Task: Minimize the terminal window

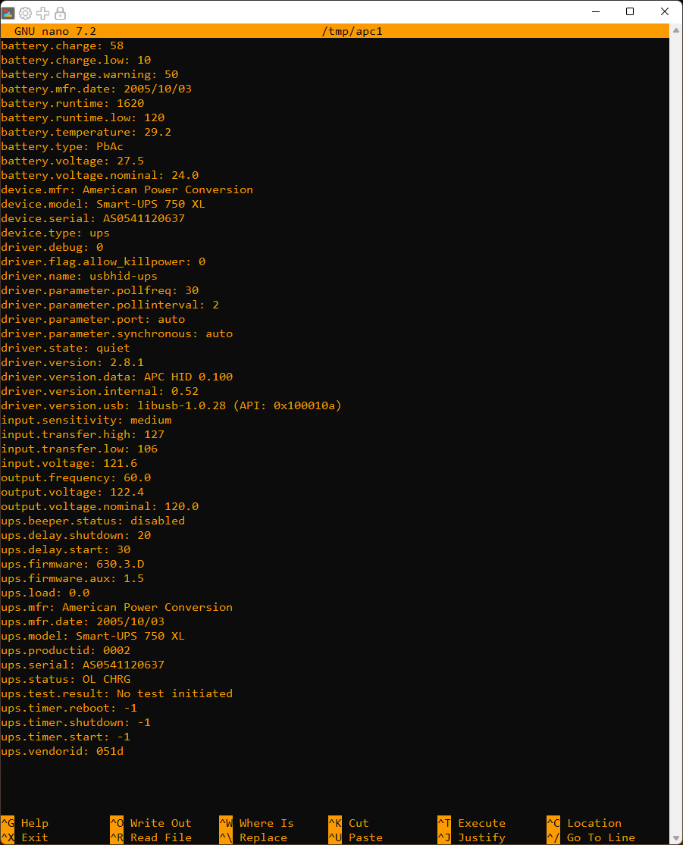Action: pyautogui.click(x=595, y=11)
